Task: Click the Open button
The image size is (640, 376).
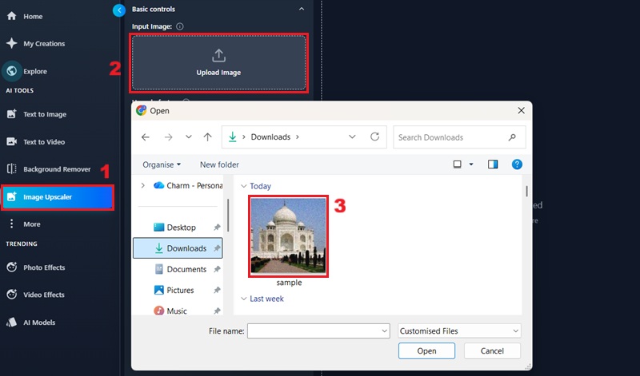Action: (x=426, y=350)
